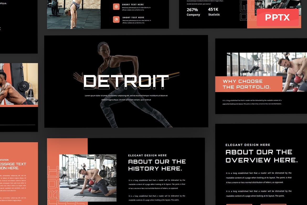Select the DETROIT title text
Screen dimensions: 307x205
click(126, 82)
